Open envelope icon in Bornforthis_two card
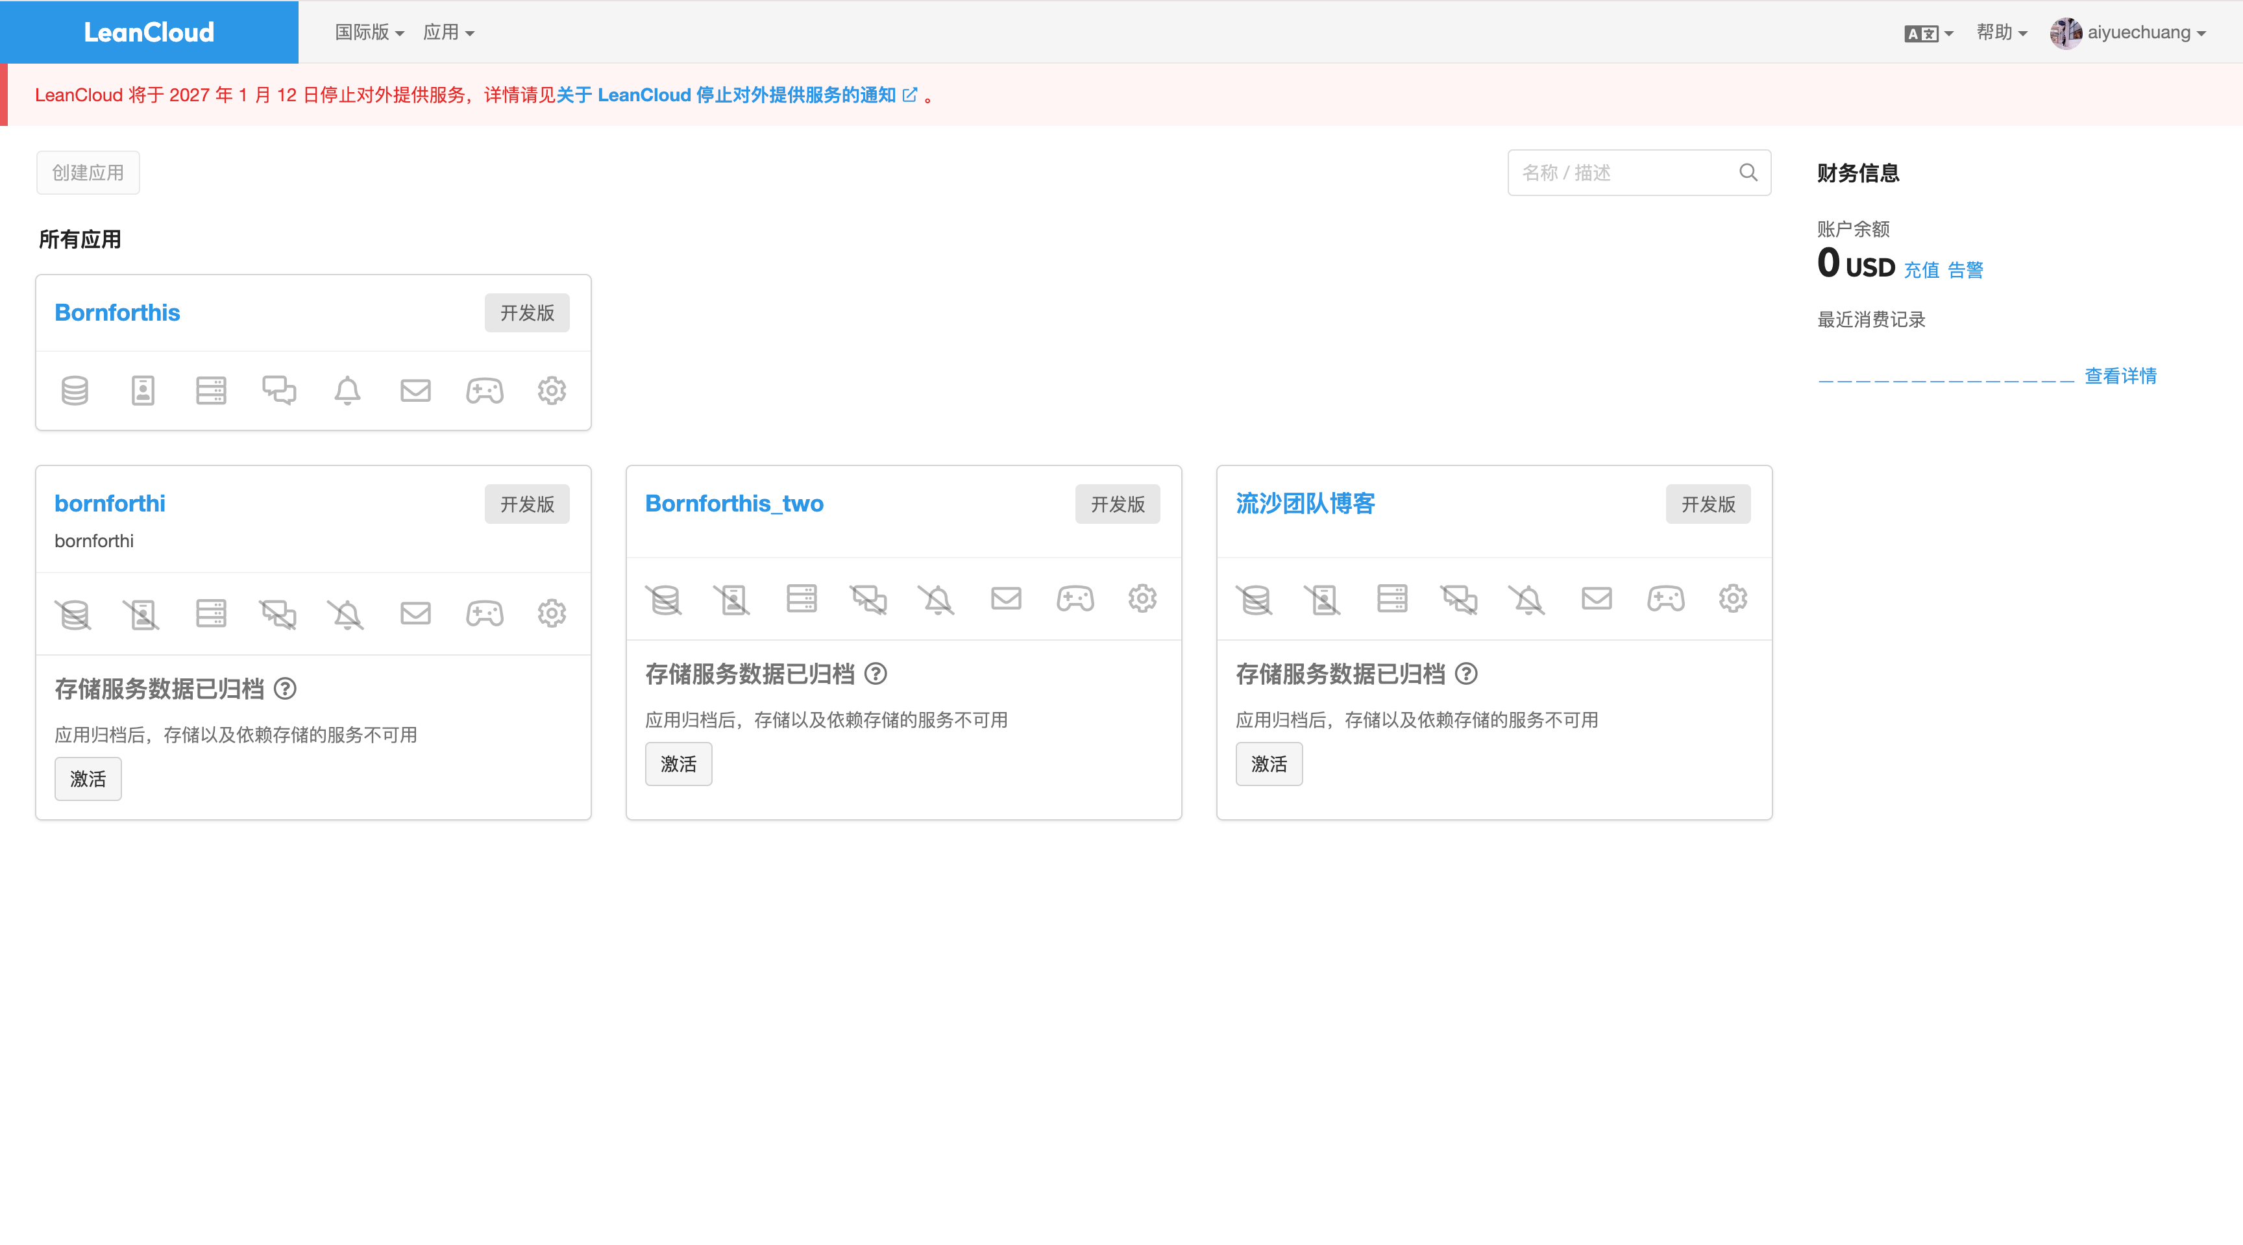This screenshot has width=2243, height=1245. pos(1006,599)
